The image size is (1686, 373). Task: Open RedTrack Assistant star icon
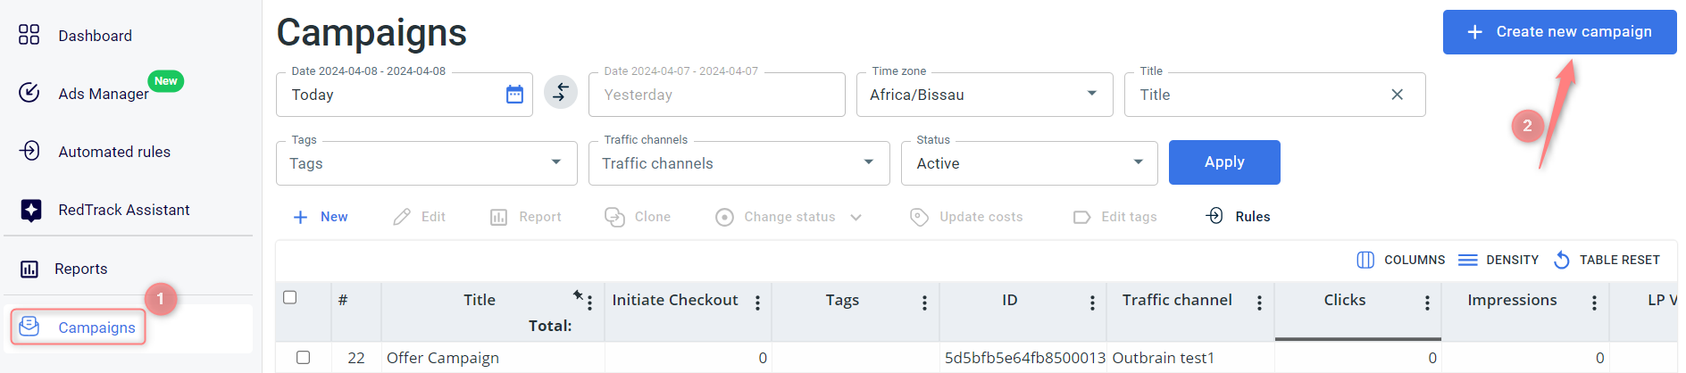pyautogui.click(x=31, y=210)
